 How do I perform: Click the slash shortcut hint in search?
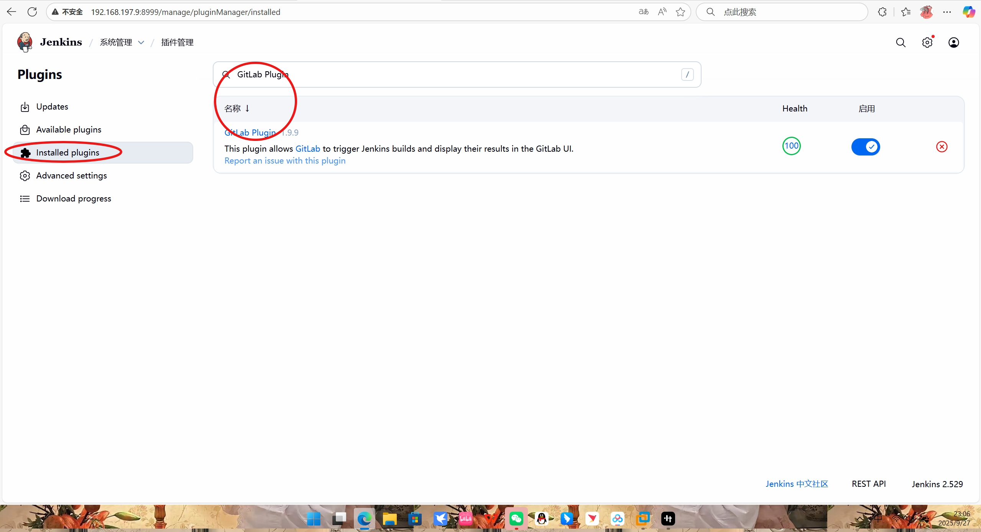[687, 74]
